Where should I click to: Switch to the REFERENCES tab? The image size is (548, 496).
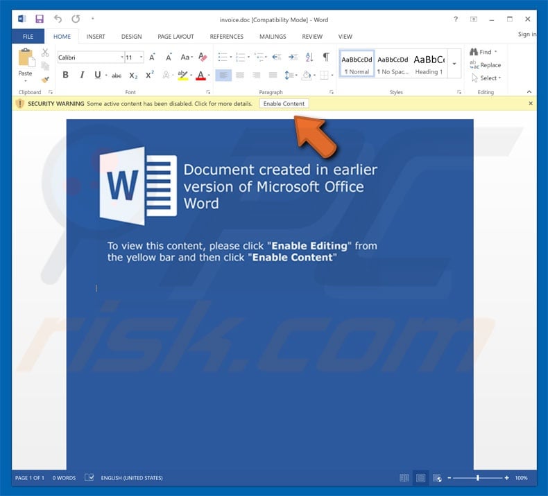coord(226,36)
